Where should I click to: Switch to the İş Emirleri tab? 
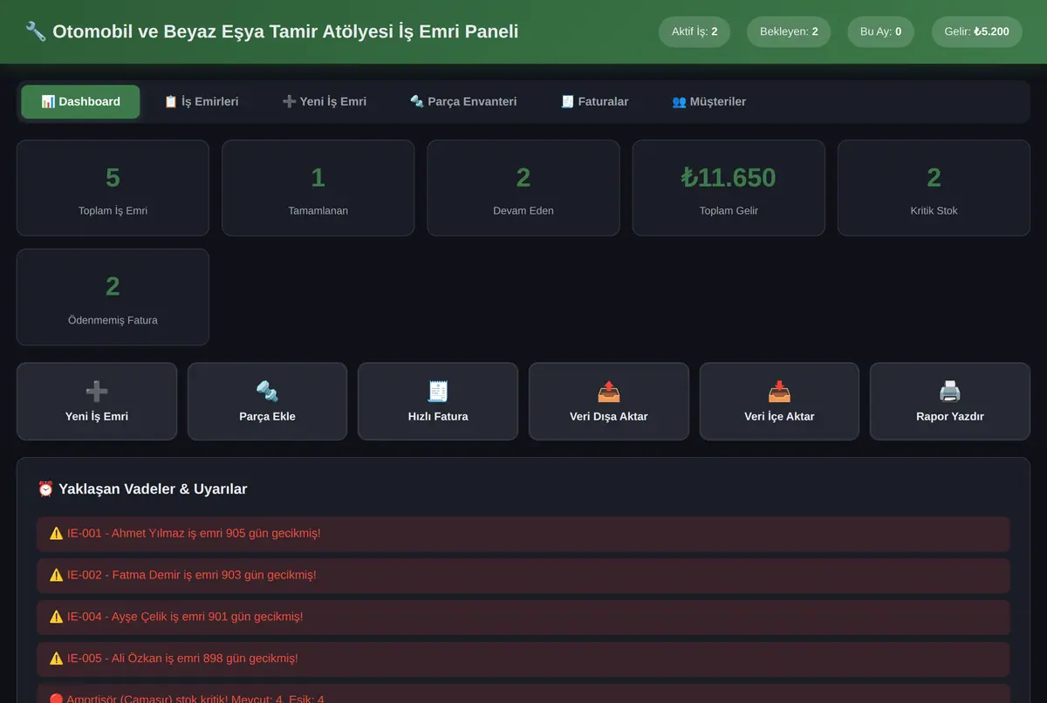tap(201, 101)
